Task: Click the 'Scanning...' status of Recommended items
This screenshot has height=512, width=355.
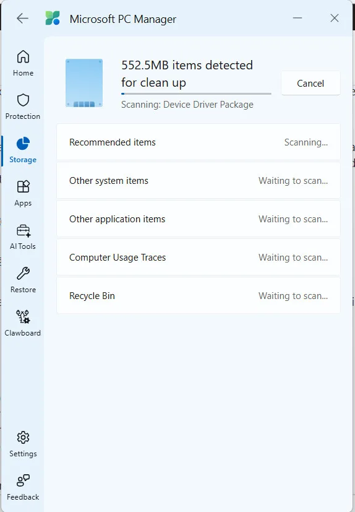Action: pyautogui.click(x=306, y=142)
